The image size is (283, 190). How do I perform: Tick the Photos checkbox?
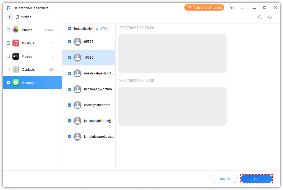[x=8, y=30]
